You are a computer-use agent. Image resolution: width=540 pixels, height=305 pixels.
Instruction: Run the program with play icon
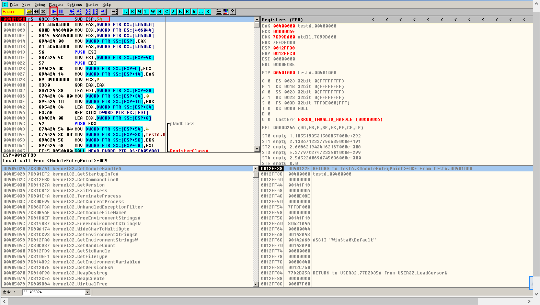point(54,12)
